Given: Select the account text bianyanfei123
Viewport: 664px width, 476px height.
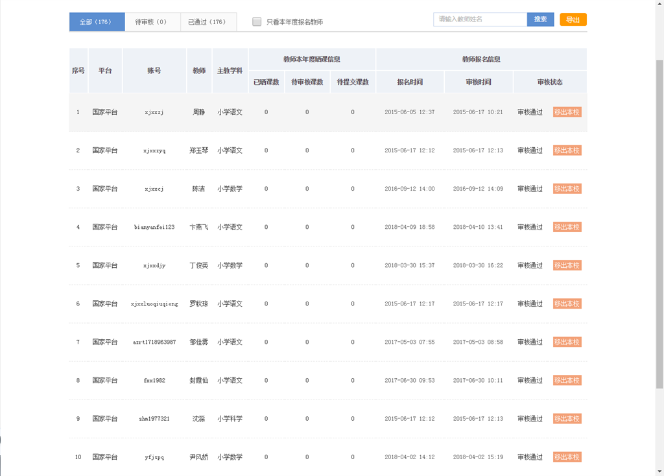Looking at the screenshot, I should (x=154, y=227).
